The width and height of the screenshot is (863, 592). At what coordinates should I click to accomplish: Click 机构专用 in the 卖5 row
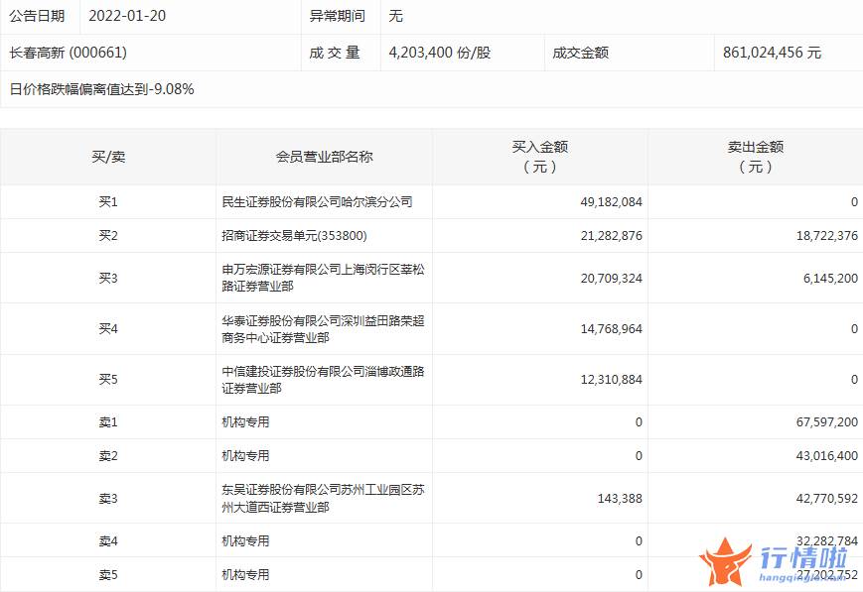point(245,575)
